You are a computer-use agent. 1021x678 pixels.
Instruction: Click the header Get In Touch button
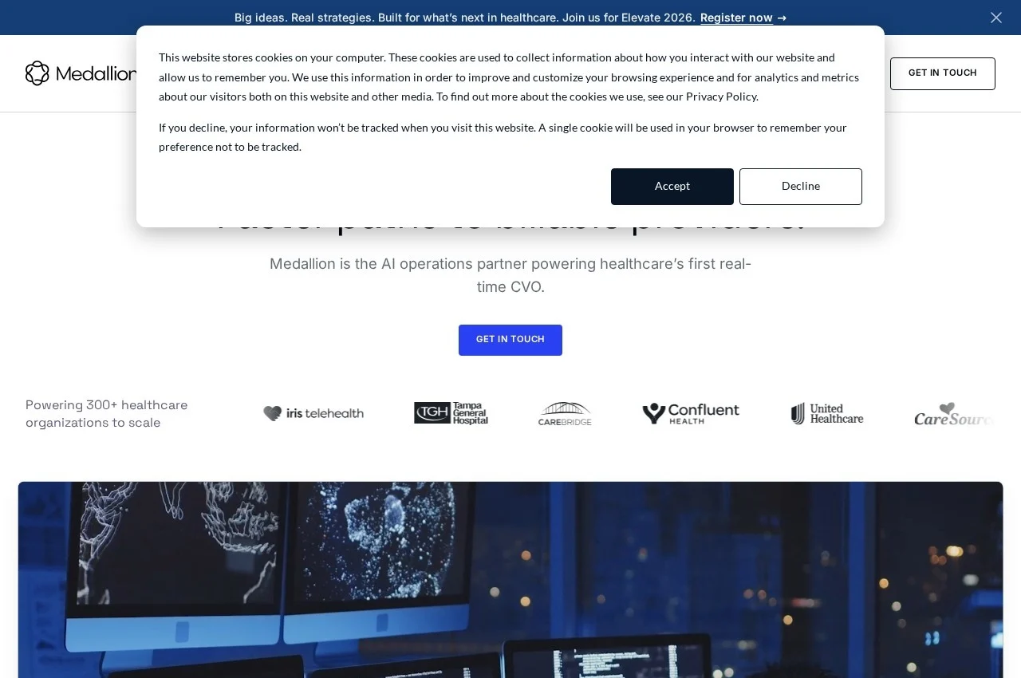(943, 73)
